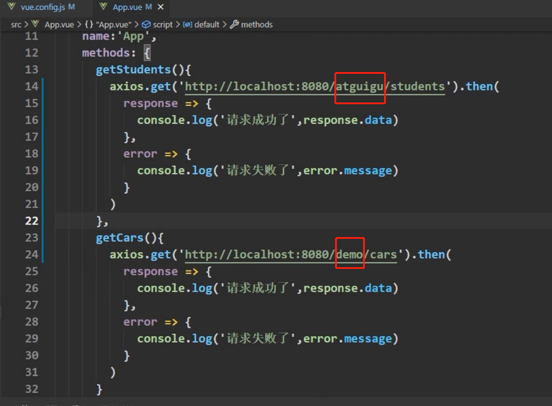Click the getStudents method name
552x406 pixels.
pyautogui.click(x=133, y=70)
